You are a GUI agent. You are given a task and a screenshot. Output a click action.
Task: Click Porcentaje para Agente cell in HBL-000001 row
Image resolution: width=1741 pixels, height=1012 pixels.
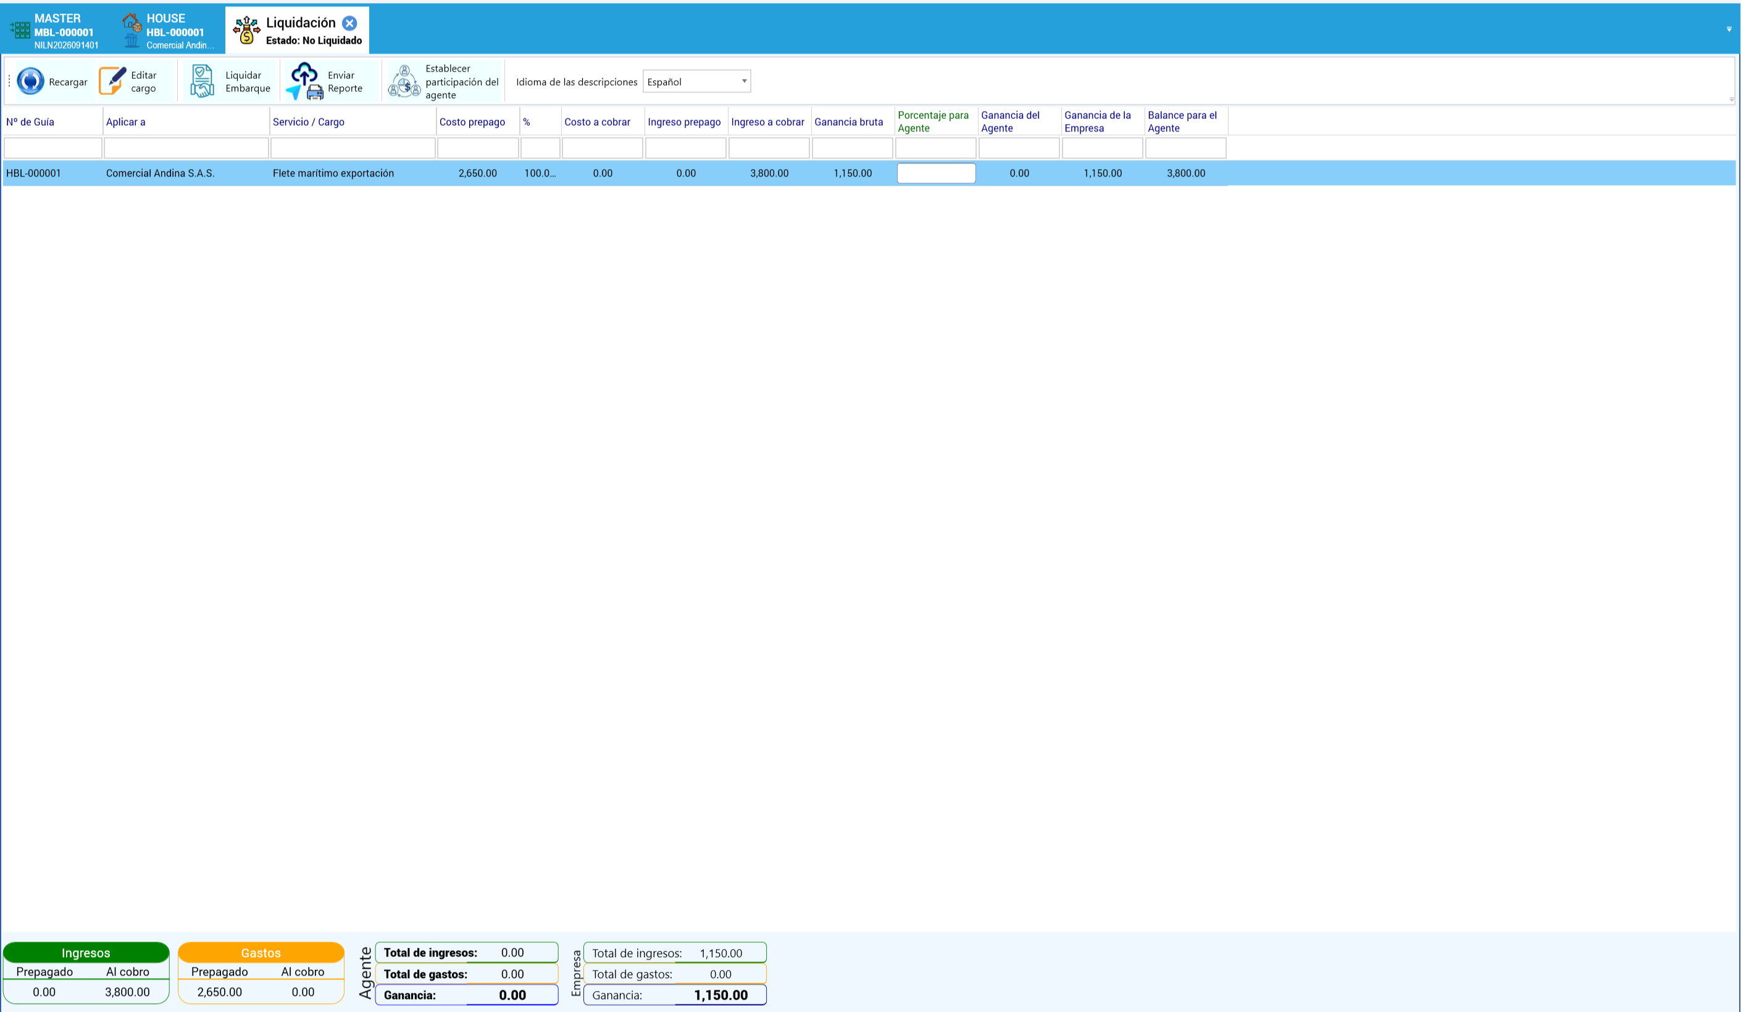pos(936,173)
